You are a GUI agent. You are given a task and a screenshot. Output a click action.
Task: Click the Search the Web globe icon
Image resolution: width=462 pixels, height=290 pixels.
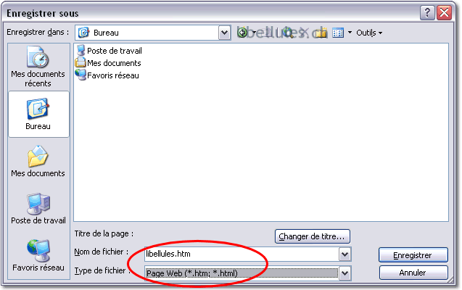(x=288, y=33)
